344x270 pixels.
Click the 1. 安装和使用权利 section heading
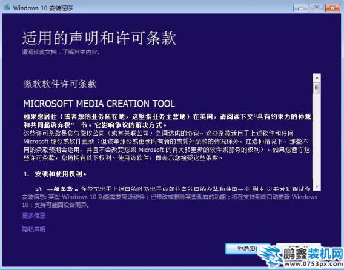55,174
